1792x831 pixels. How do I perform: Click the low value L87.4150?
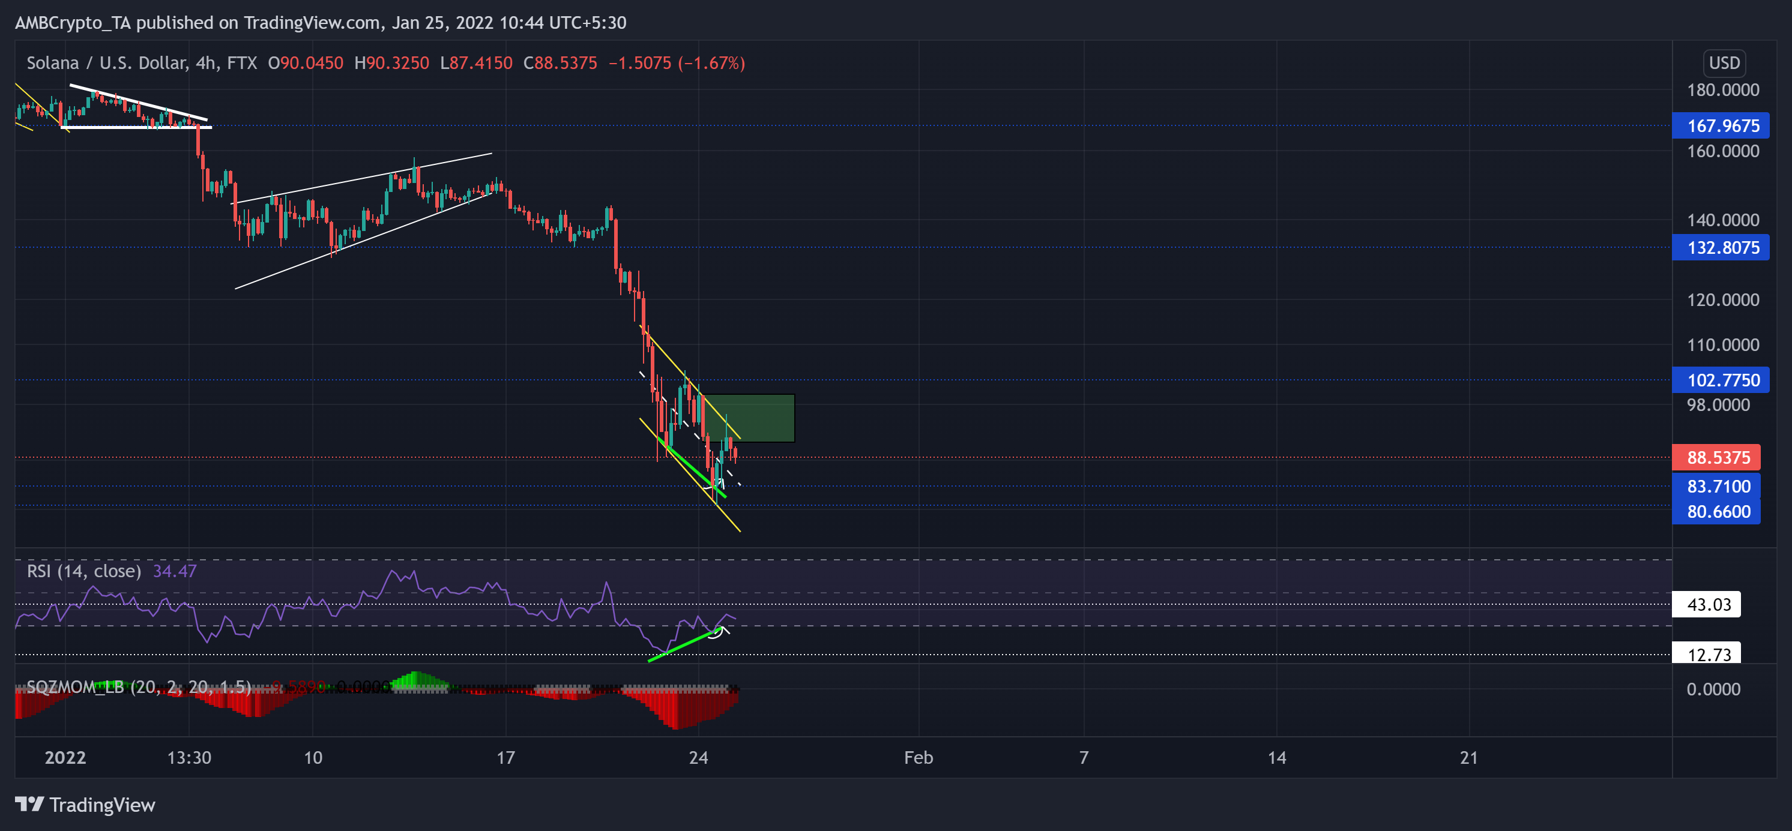477,63
